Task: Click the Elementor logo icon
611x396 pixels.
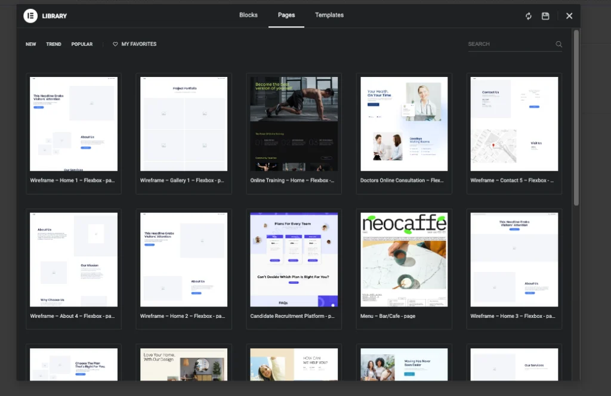Action: point(30,16)
